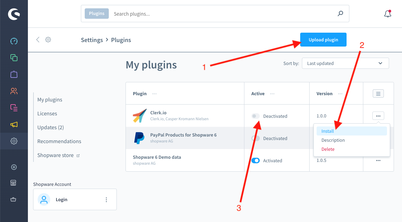Image resolution: width=402 pixels, height=222 pixels.
Task: Open the Catalogues icon in sidebar
Action: [14, 58]
